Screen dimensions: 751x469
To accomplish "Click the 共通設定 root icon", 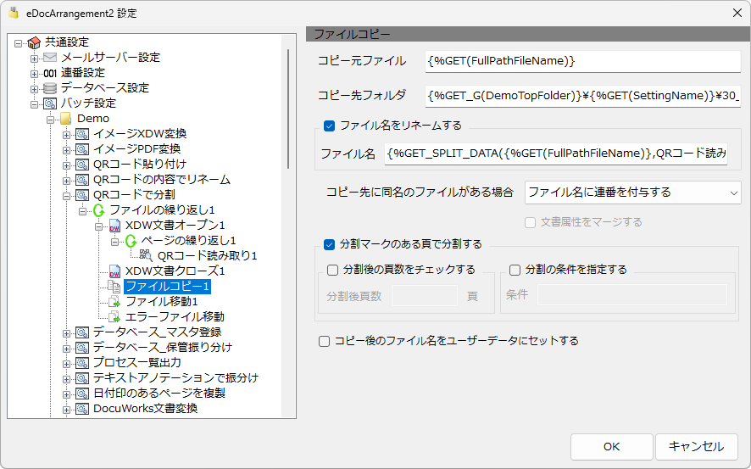I will coord(34,42).
